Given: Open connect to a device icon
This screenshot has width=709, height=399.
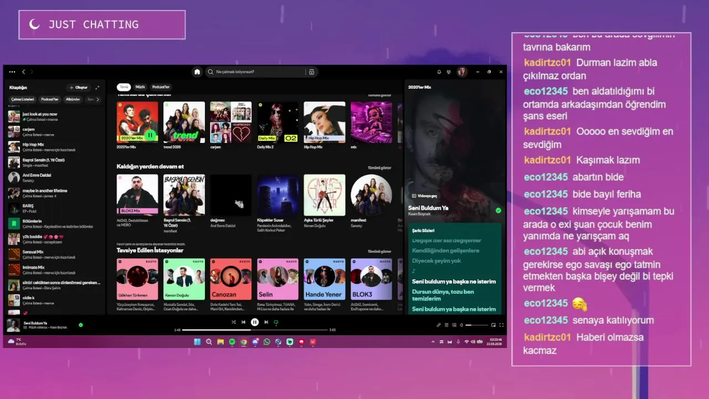Looking at the screenshot, I should [x=454, y=325].
